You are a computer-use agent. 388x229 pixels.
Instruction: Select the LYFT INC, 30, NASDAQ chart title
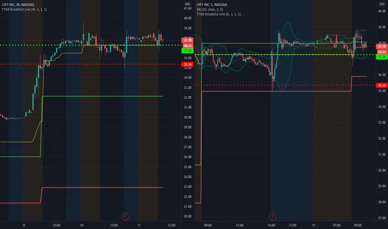[18, 5]
